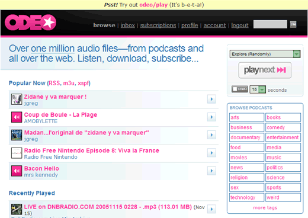The height and width of the screenshot is (218, 308).
Task: Open AMOBYLETTE channel link
Action: click(41, 121)
